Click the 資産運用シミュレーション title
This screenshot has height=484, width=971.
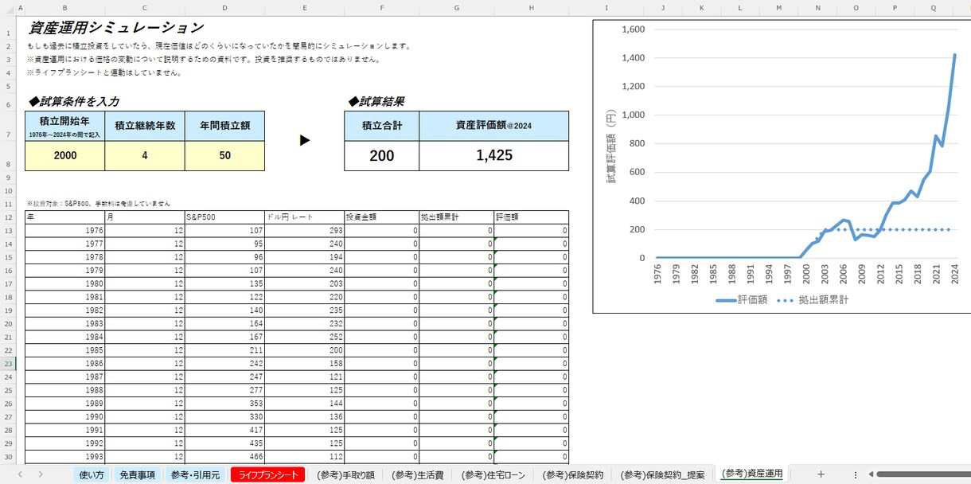116,29
